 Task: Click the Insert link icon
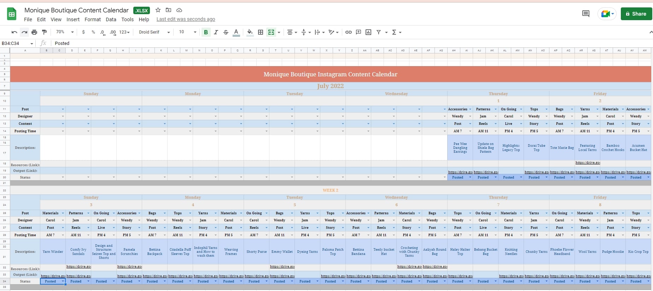pyautogui.click(x=349, y=32)
